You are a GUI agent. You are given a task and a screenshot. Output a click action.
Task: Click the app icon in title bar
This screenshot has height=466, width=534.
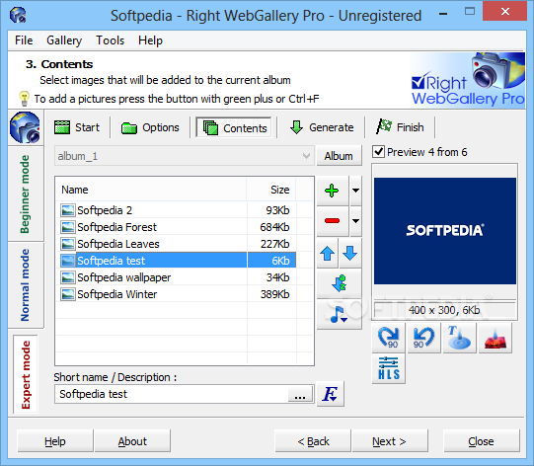[18, 15]
